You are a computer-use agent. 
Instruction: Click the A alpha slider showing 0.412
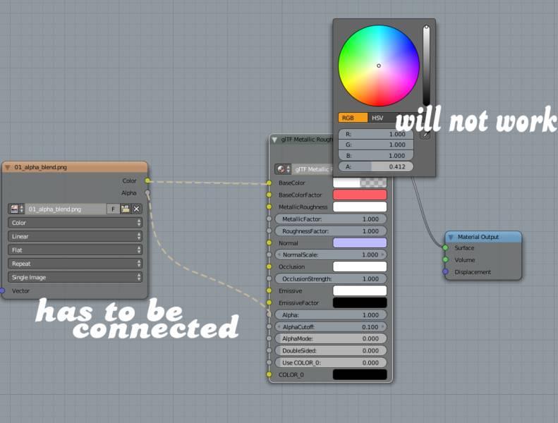tap(376, 167)
